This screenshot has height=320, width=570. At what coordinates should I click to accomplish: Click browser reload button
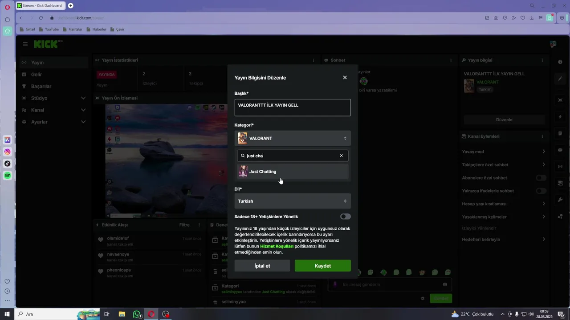[41, 18]
